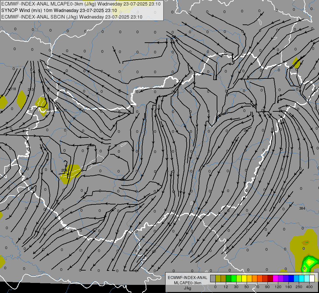Select the dark green legend swatch

229,279
